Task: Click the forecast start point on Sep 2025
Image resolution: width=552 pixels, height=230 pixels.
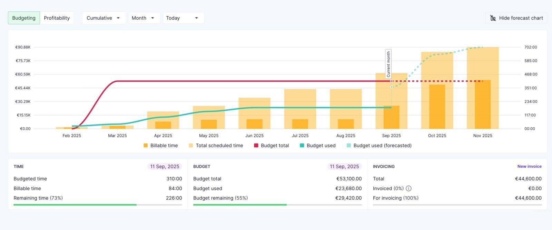Action: pos(391,87)
